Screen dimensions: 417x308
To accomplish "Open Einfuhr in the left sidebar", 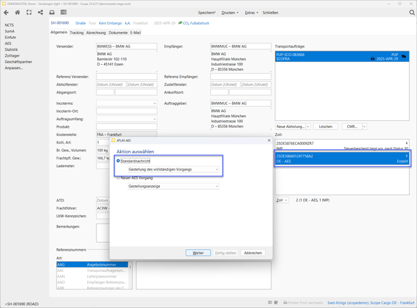I will point(11,37).
